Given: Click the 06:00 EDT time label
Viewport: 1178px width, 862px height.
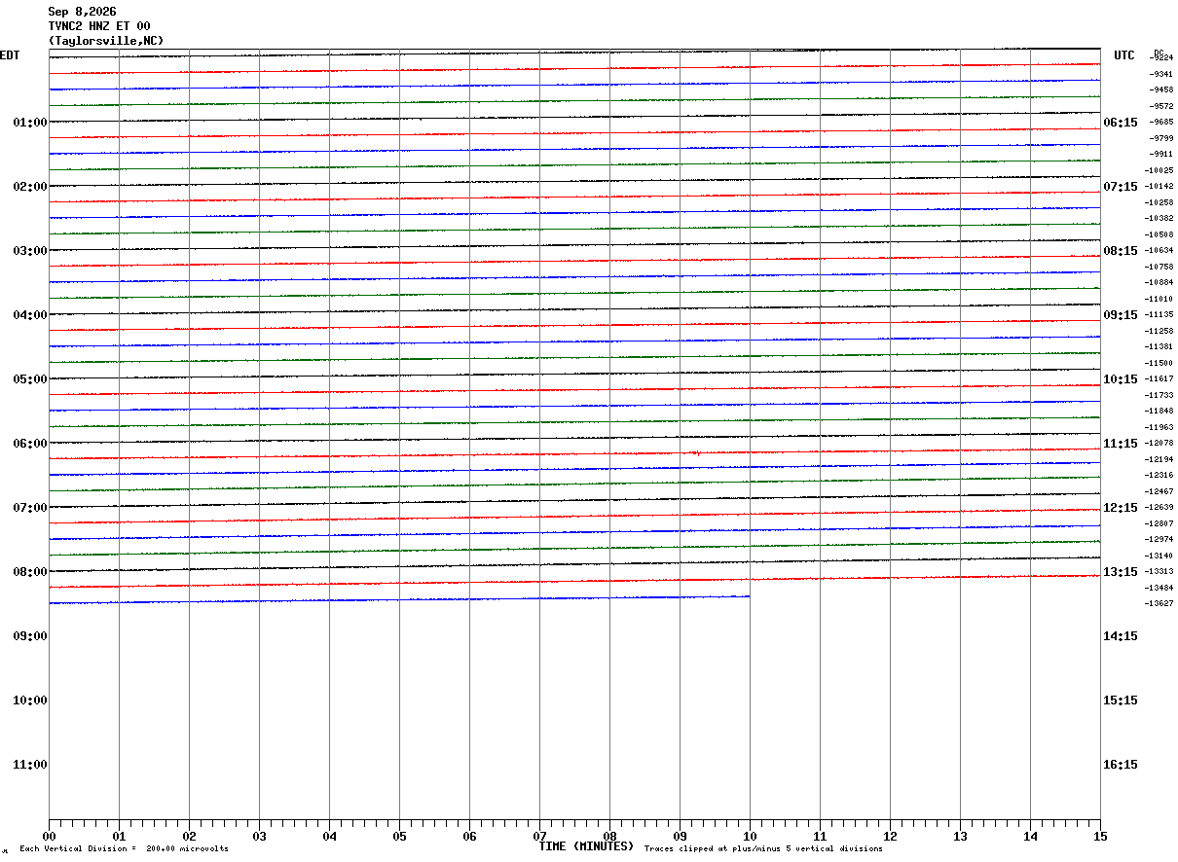Looking at the screenshot, I should (x=30, y=444).
